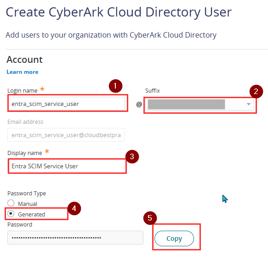The height and width of the screenshot is (266, 268).
Task: Select the Generated password type radio
Action: pos(11,214)
